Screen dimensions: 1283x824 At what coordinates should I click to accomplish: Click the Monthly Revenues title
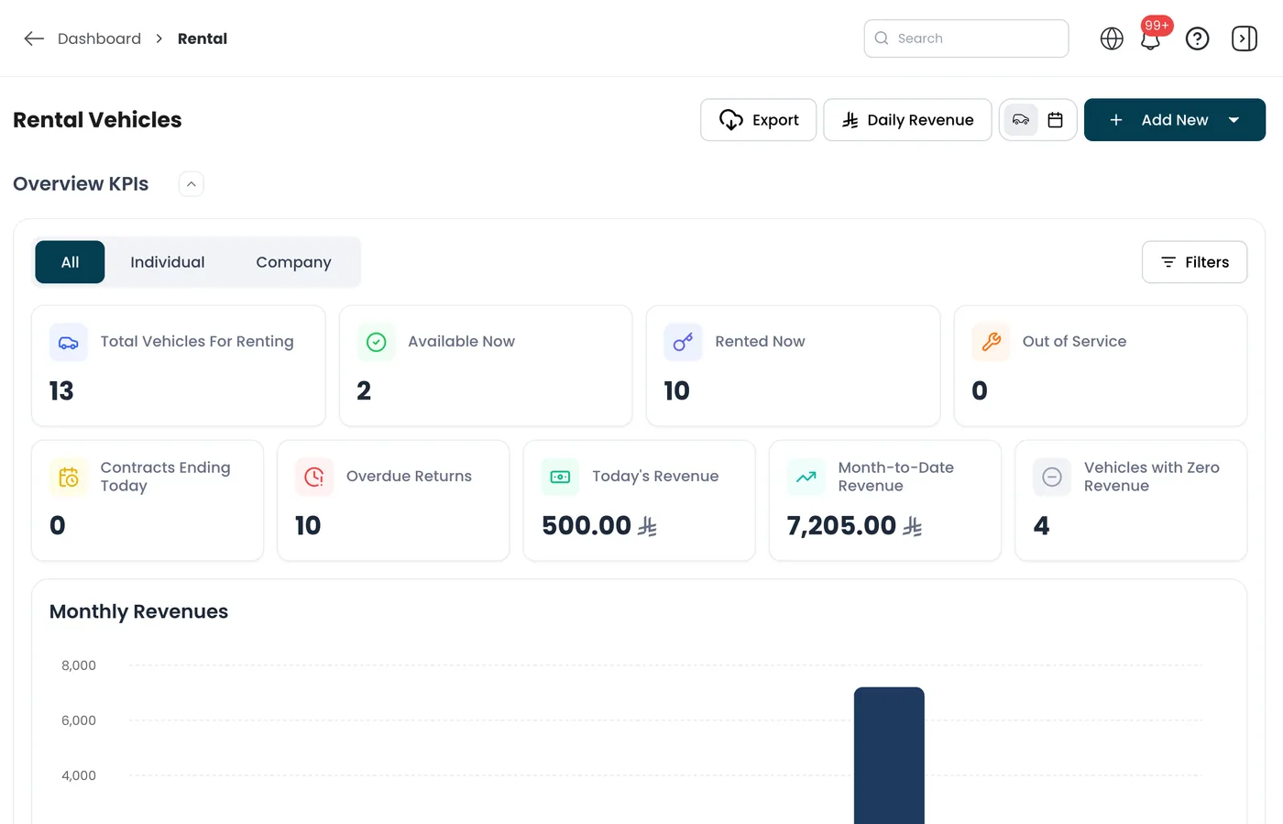(x=138, y=611)
